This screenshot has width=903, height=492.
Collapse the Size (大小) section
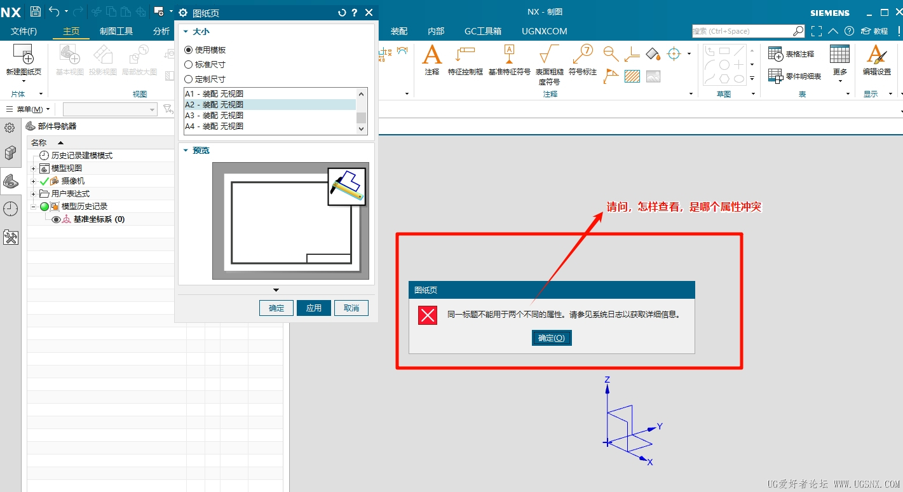186,31
